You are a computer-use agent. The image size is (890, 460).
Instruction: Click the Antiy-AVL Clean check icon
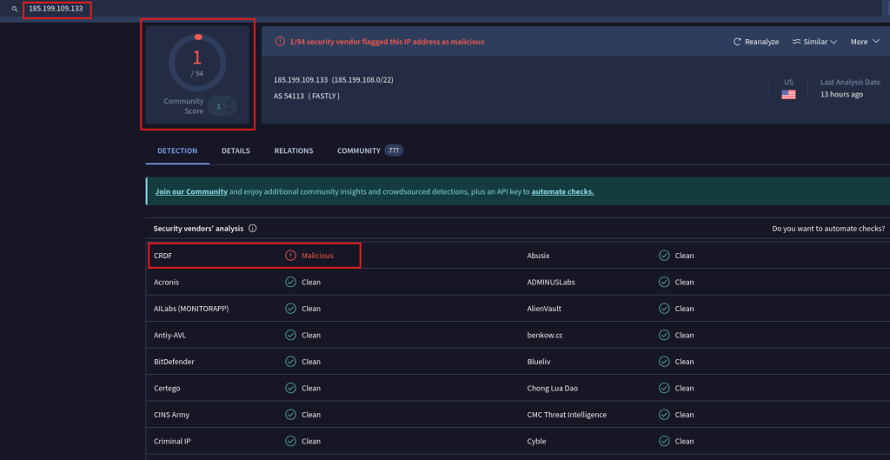[x=290, y=335]
